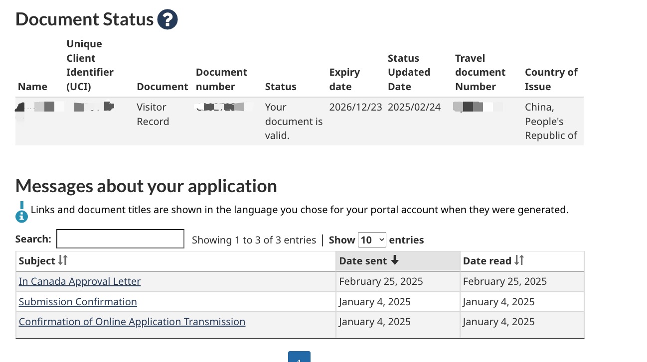Viewport: 647px width, 362px height.
Task: Select the 'Your document is valid.' status text
Action: point(294,121)
